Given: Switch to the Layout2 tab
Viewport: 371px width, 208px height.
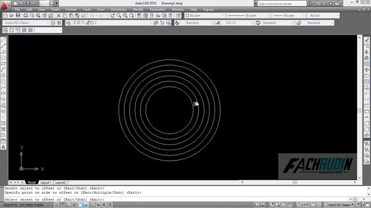Looking at the screenshot, I should (60, 183).
